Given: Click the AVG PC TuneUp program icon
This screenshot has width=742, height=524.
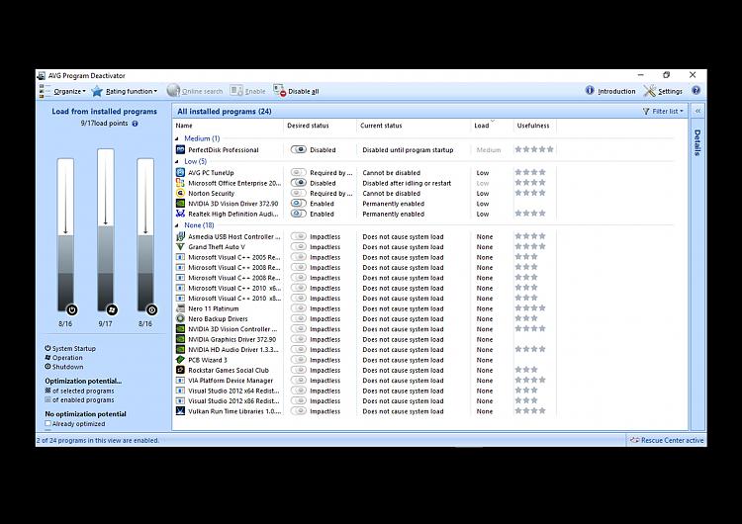Looking at the screenshot, I should (180, 173).
